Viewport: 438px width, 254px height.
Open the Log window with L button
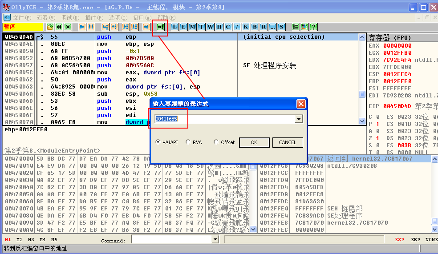click(174, 27)
